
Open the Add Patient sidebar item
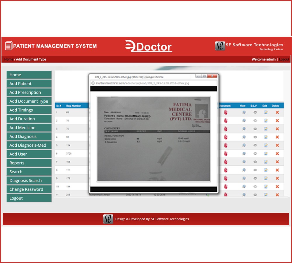[29, 84]
